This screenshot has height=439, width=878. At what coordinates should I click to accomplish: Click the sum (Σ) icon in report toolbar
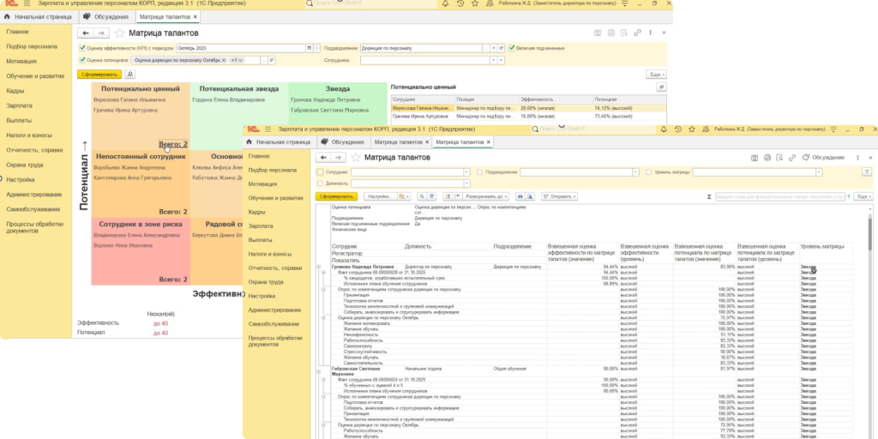tap(708, 196)
